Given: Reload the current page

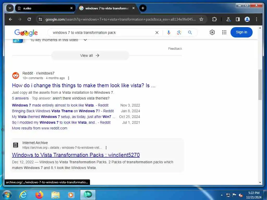Looking at the screenshot, I should point(29,19).
